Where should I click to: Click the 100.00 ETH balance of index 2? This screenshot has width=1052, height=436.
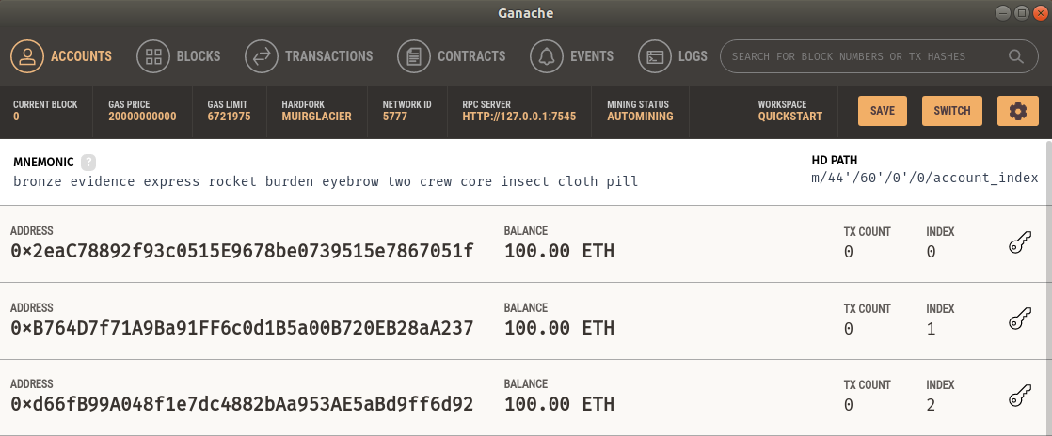(x=559, y=405)
